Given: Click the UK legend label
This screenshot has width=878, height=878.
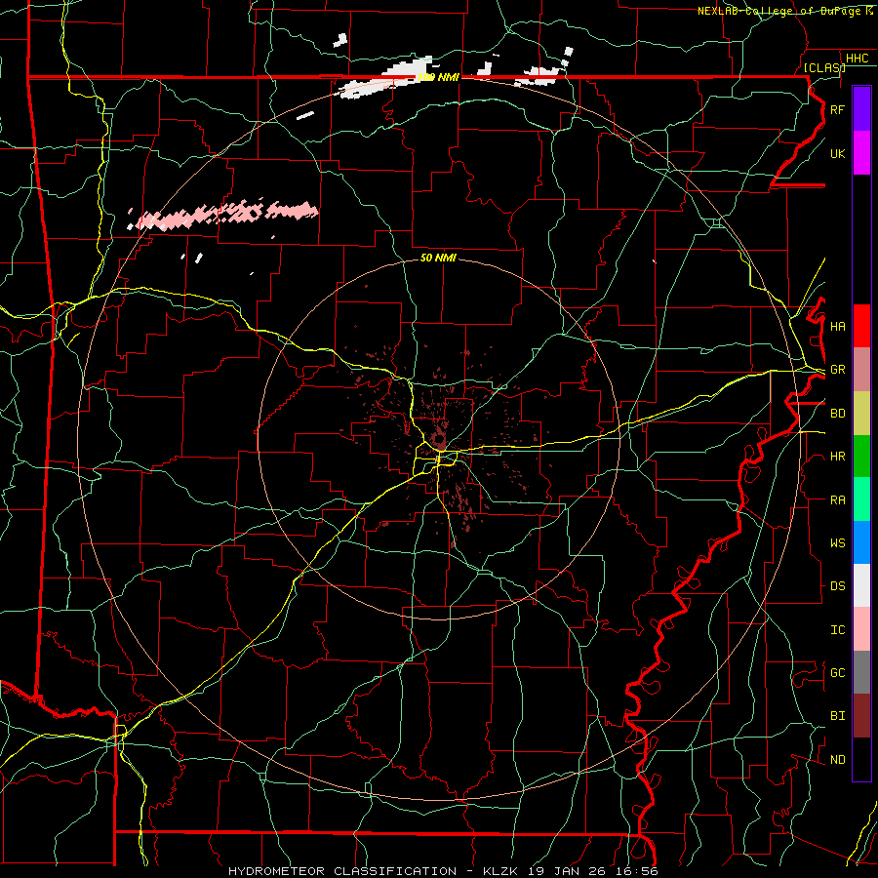Looking at the screenshot, I should 837,153.
